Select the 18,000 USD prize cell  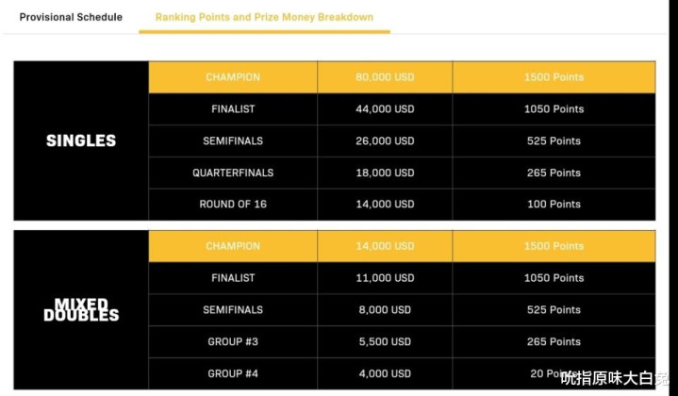coord(385,173)
